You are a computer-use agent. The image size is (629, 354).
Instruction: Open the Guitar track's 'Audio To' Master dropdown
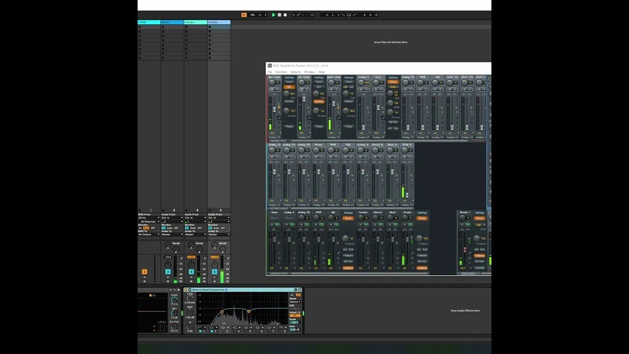tap(172, 235)
